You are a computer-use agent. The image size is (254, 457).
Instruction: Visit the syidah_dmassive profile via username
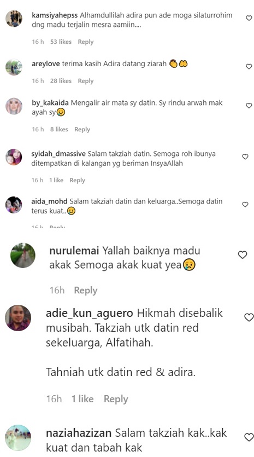tap(58, 154)
